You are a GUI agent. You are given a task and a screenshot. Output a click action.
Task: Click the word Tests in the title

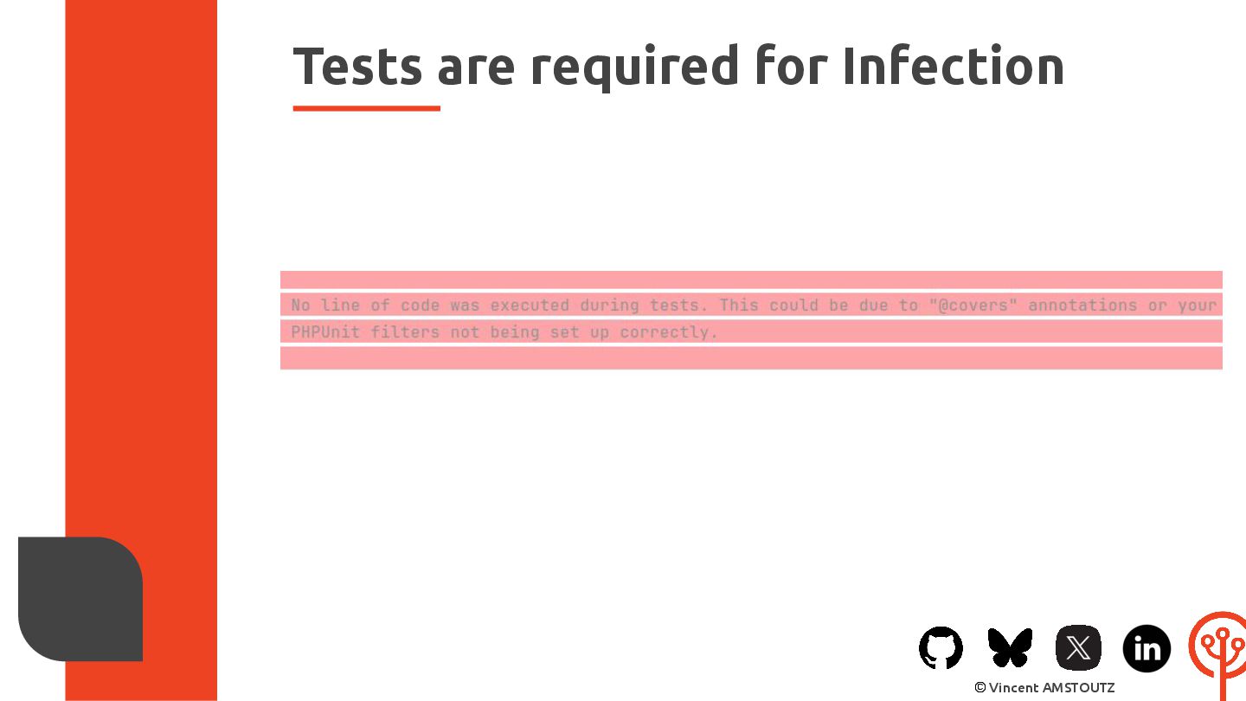pos(357,66)
